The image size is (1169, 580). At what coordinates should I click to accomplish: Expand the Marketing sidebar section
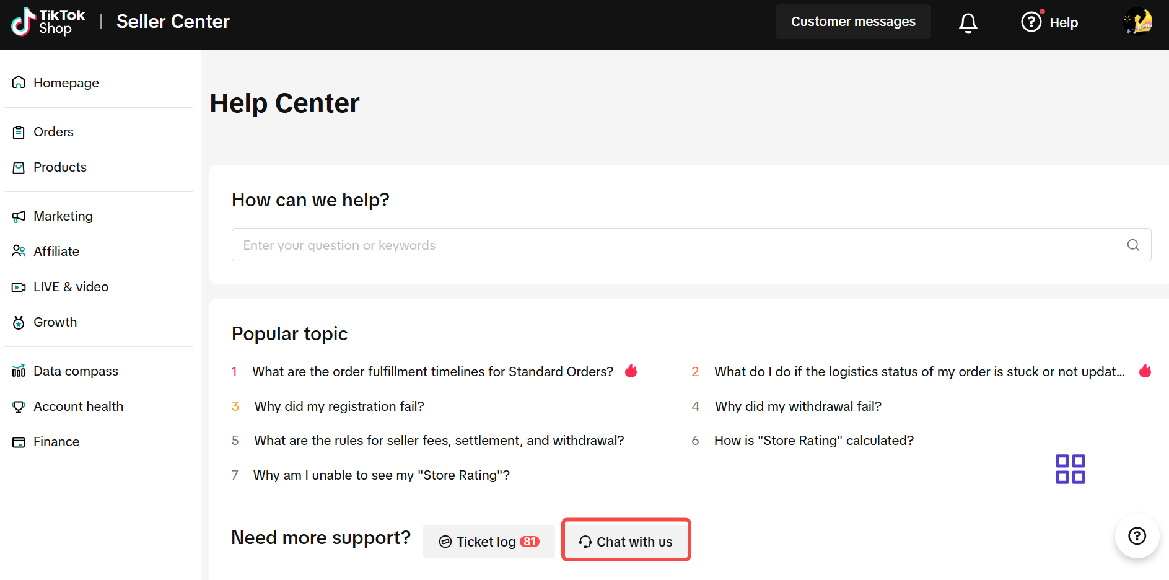pos(63,216)
